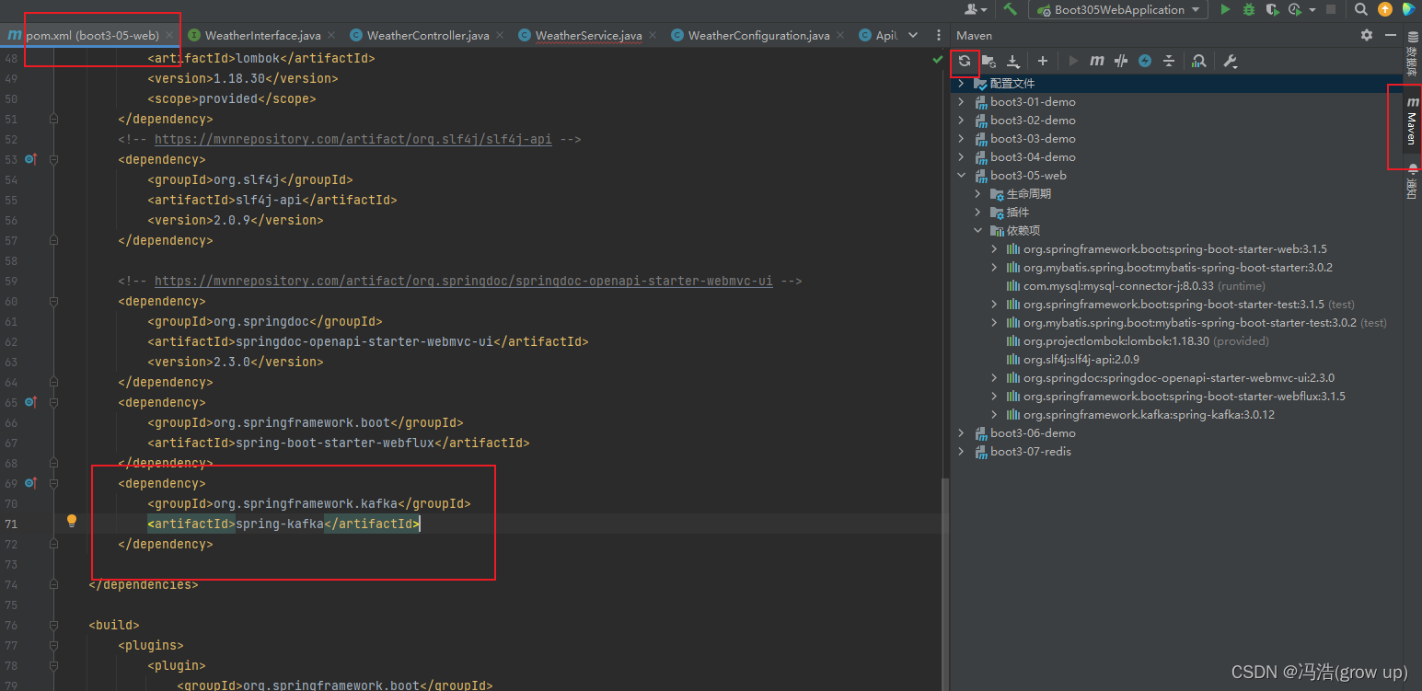Viewport: 1422px width, 691px height.
Task: Open Maven panel gear options
Action: click(x=1367, y=35)
